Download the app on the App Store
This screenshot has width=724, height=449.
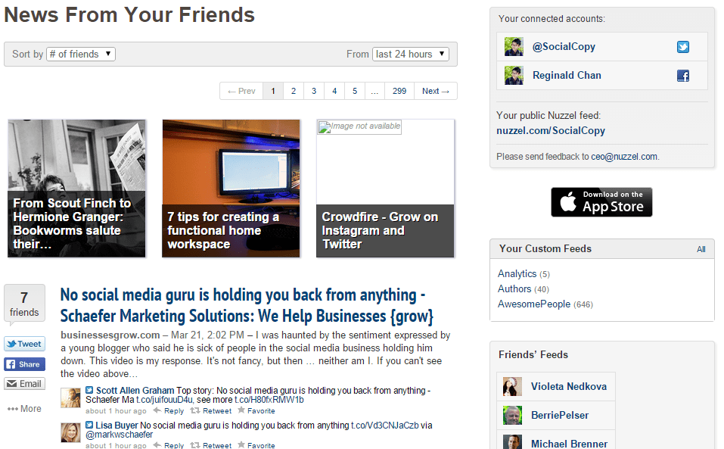[601, 202]
